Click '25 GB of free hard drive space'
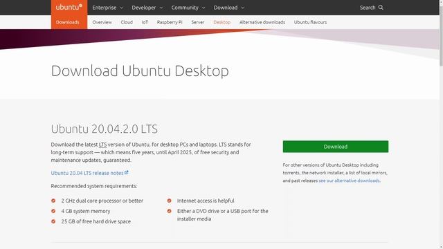 tap(96, 221)
